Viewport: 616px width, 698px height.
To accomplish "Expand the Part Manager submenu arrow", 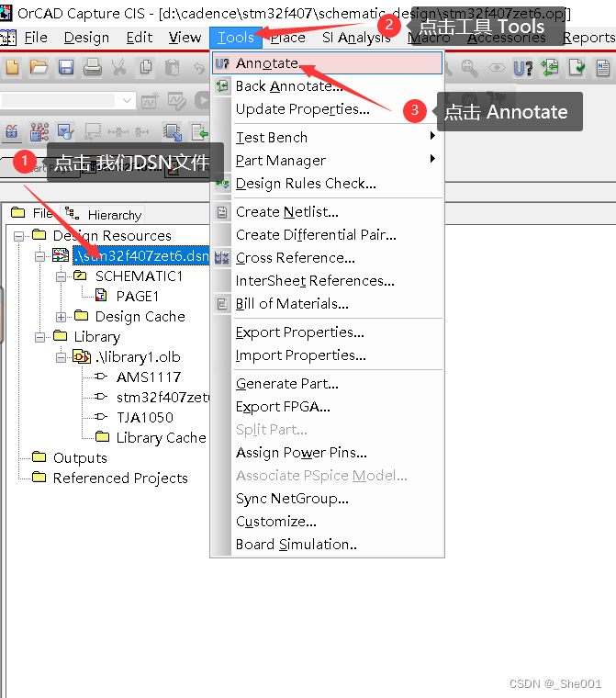I will tap(432, 159).
